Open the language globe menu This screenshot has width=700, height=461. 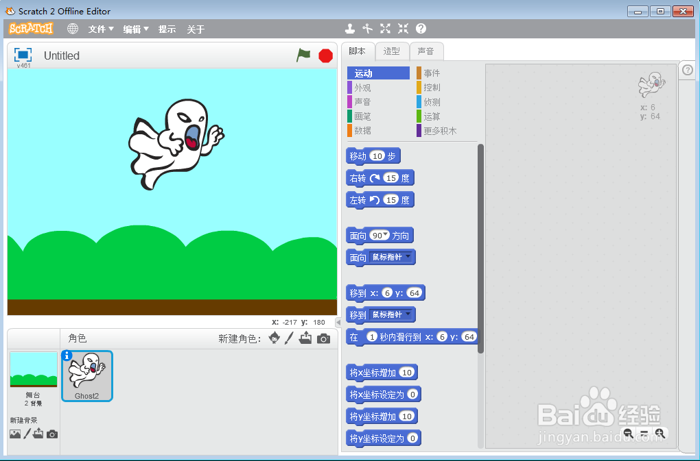[x=73, y=29]
